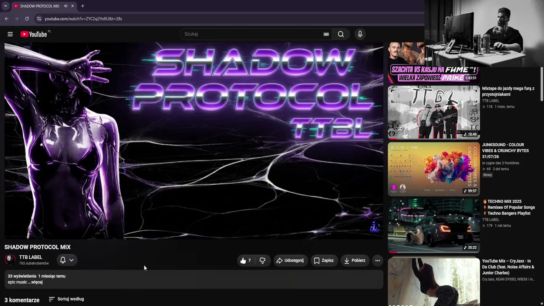Click the magnifier search button
This screenshot has width=544, height=306.
341,34
